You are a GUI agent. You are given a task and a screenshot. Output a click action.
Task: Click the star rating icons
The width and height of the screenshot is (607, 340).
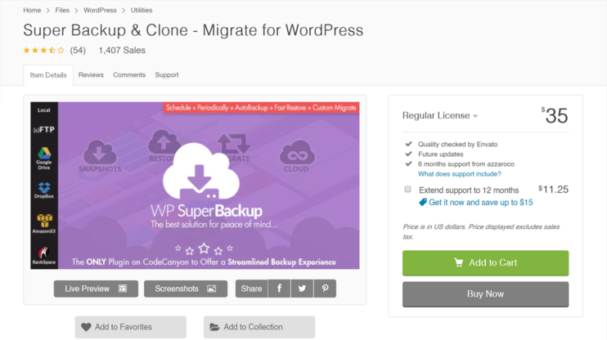tap(43, 51)
